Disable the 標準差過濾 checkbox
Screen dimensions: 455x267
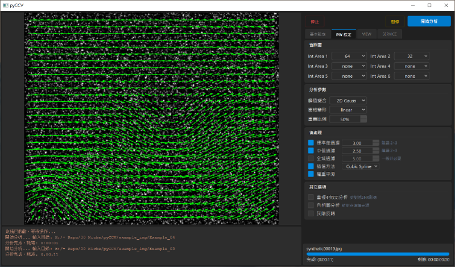coord(311,143)
